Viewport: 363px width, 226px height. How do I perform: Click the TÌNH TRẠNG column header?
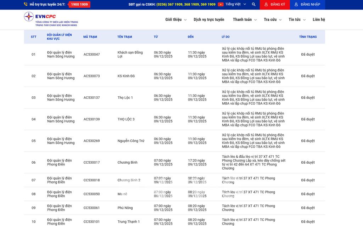pos(308,37)
